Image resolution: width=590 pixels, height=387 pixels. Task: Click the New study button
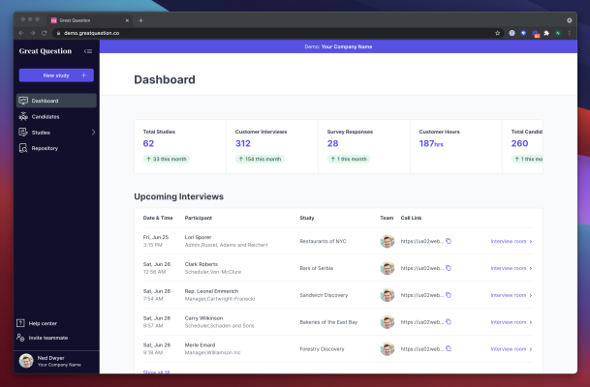coord(56,74)
